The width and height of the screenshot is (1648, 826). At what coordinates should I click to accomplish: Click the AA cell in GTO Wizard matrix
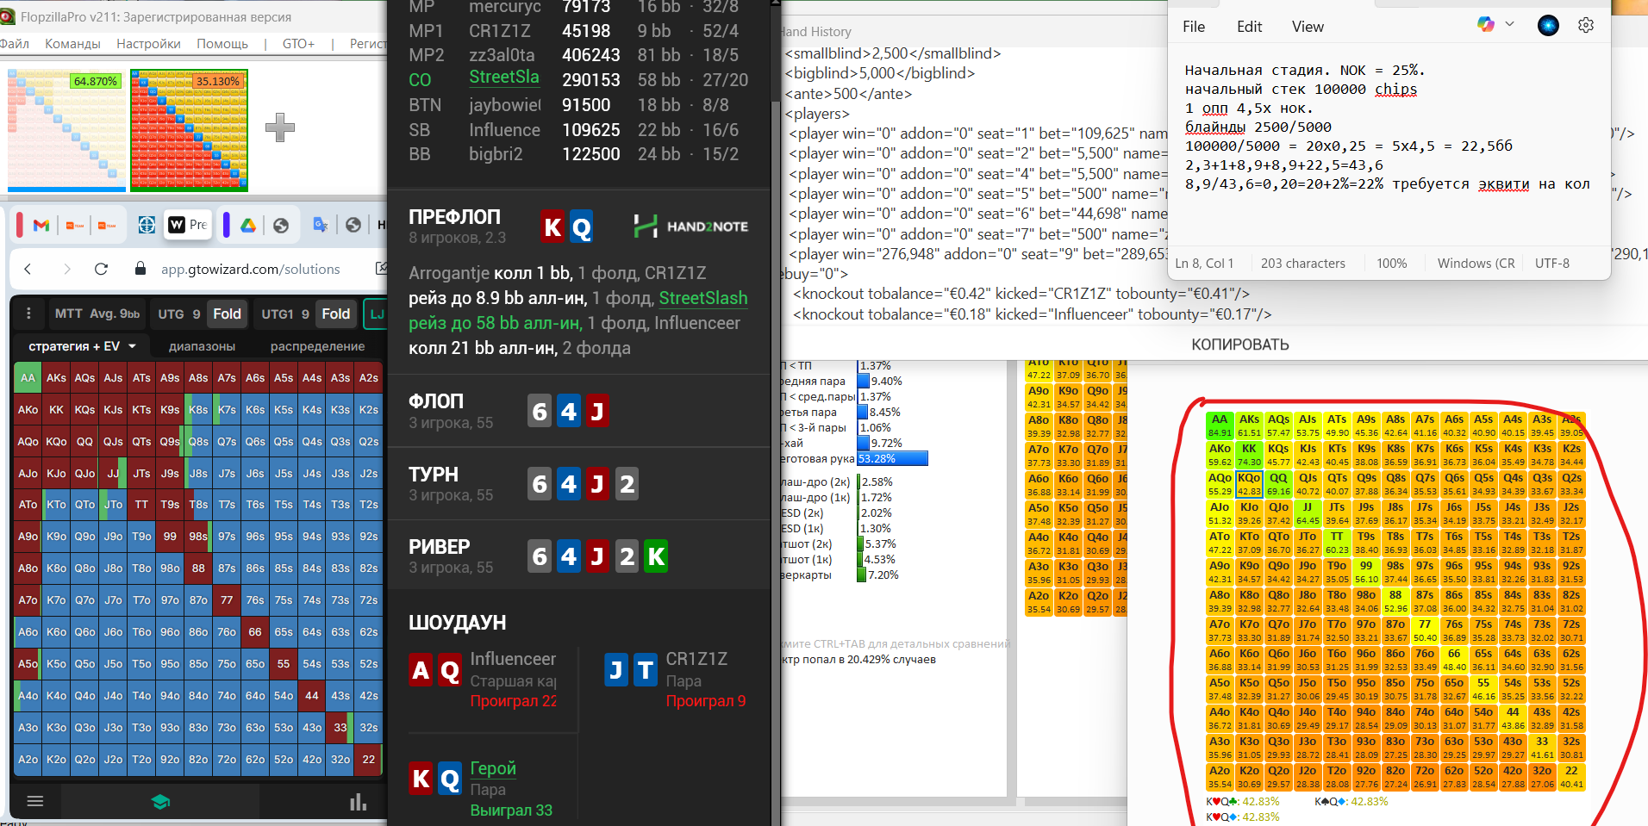pyautogui.click(x=28, y=378)
